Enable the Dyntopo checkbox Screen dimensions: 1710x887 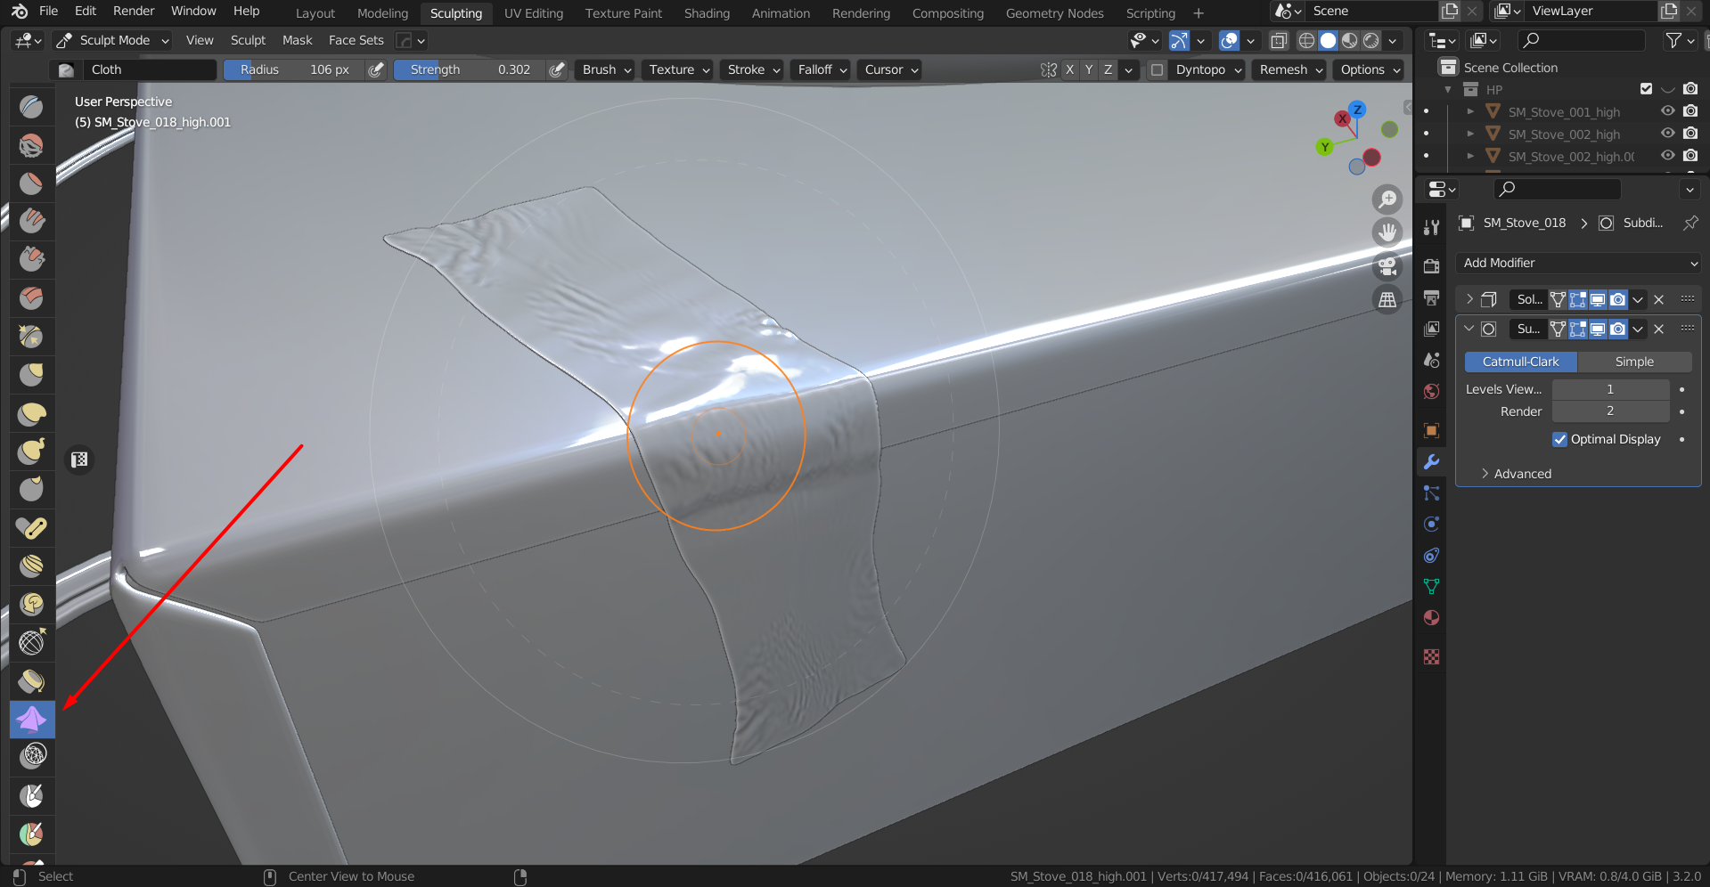click(1157, 69)
